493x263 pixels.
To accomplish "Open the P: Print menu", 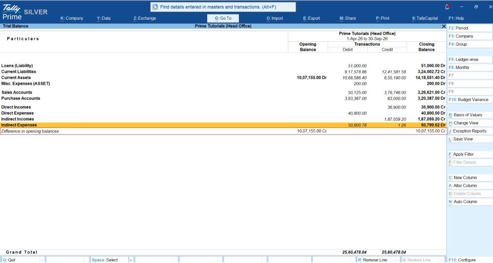I will (382, 18).
